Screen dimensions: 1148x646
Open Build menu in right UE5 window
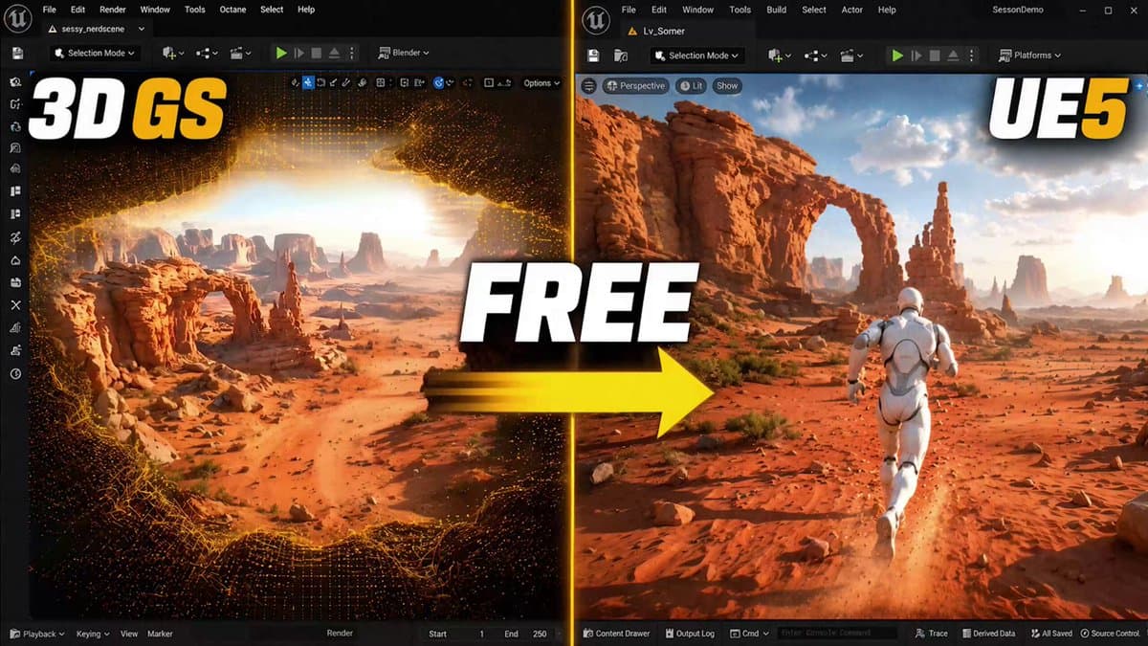[x=777, y=10]
